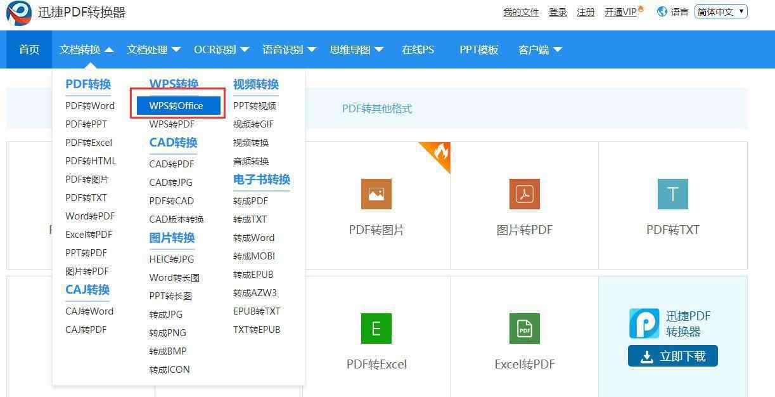Click the globe language icon

tap(662, 11)
